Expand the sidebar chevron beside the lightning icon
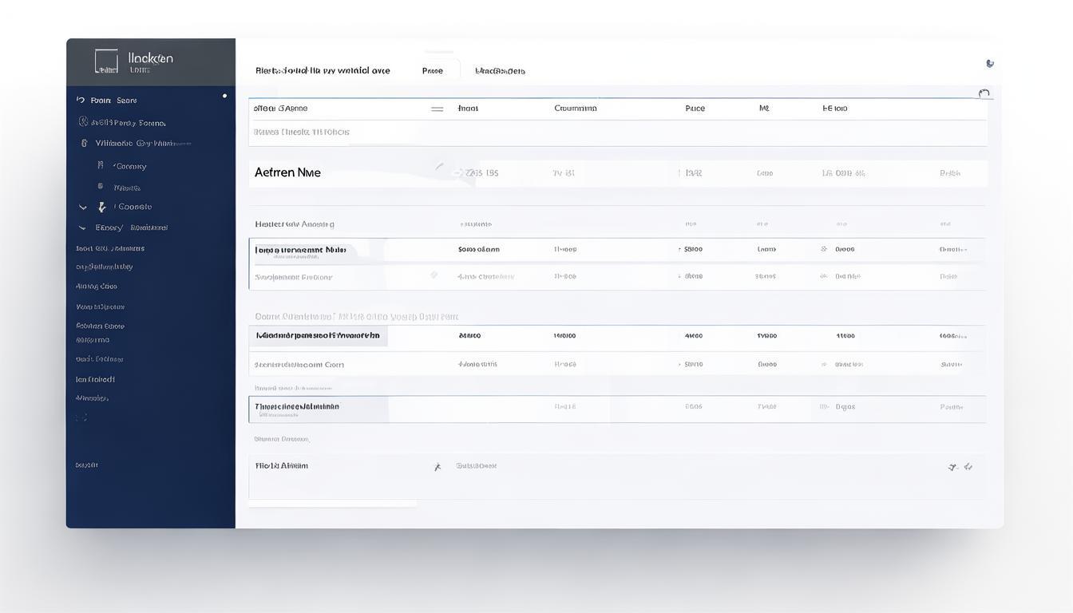 83,207
